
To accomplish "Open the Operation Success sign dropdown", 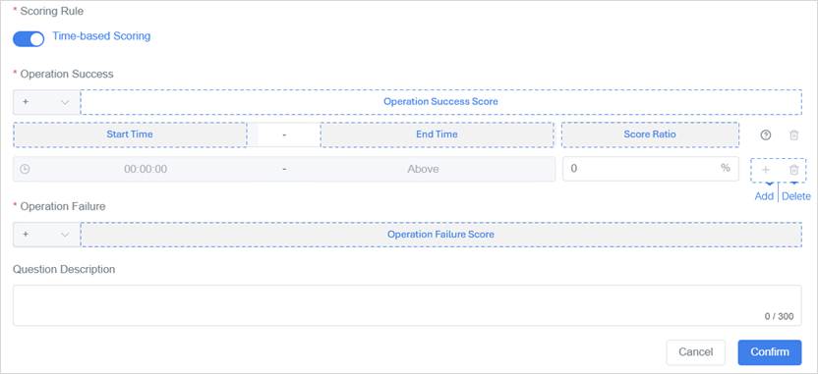I will tap(46, 102).
